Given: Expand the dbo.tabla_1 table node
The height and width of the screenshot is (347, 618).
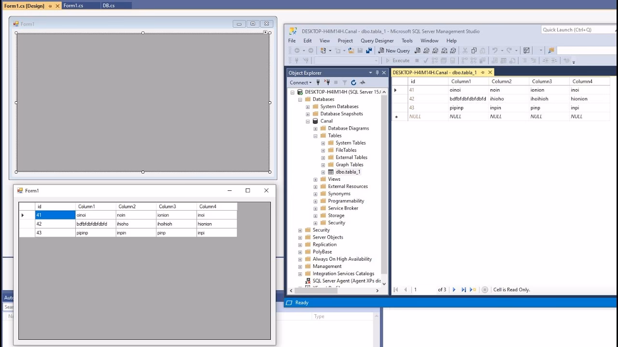Looking at the screenshot, I should (x=323, y=172).
